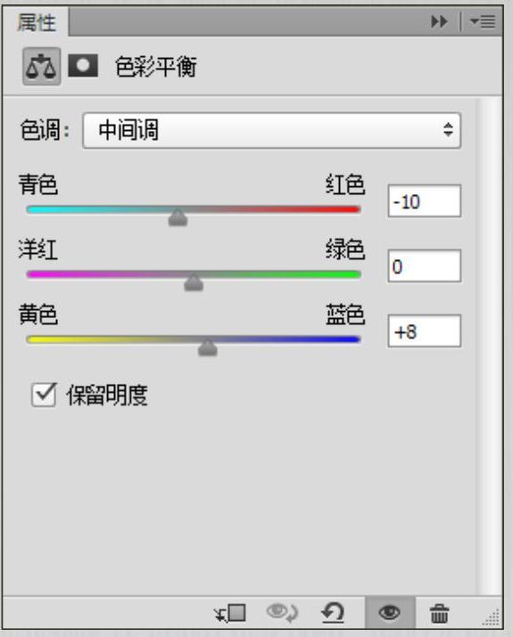Click the 中间调 dropdown stepper arrows

(x=448, y=130)
